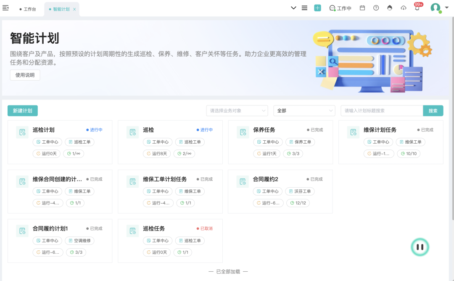Click the green plus icon in top bar
The image size is (454, 281).
(317, 8)
